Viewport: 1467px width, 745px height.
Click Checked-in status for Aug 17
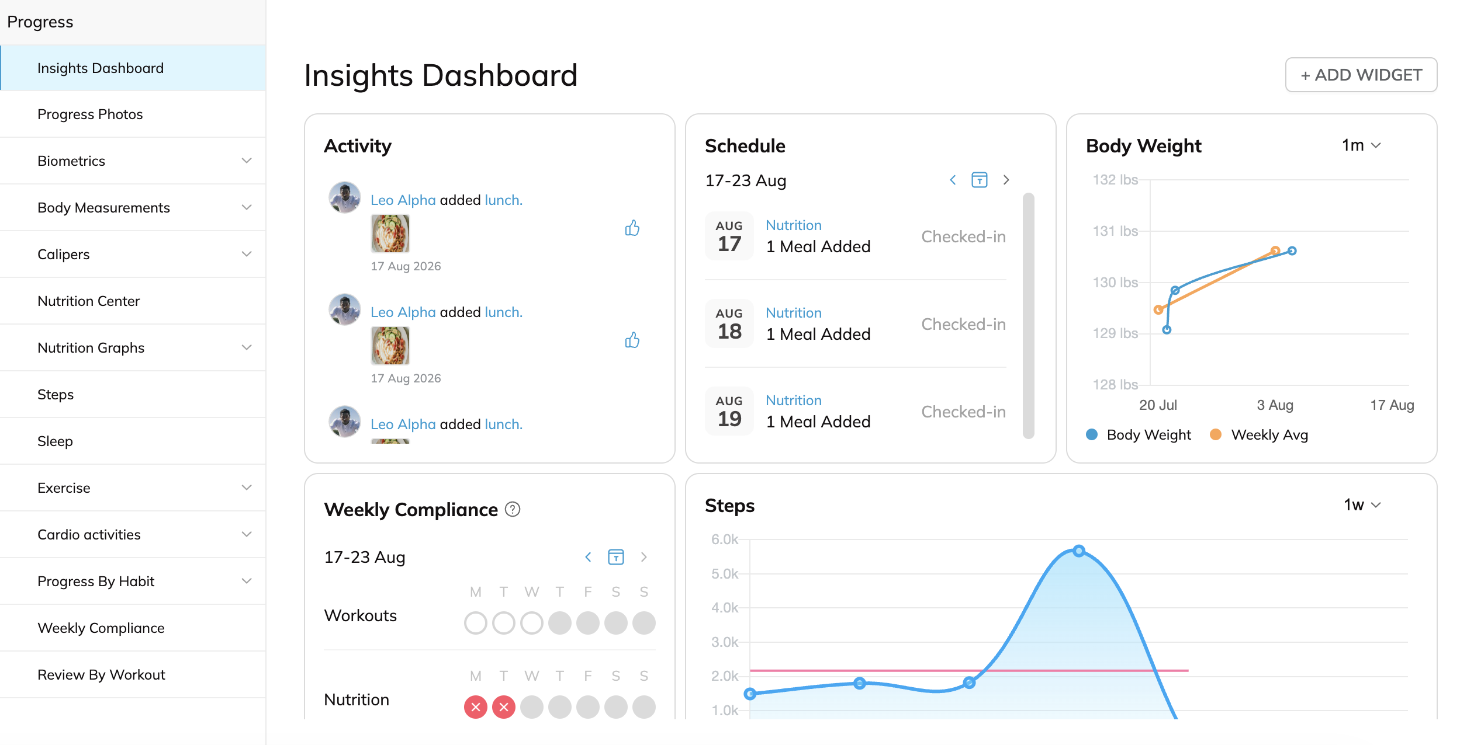pos(964,237)
